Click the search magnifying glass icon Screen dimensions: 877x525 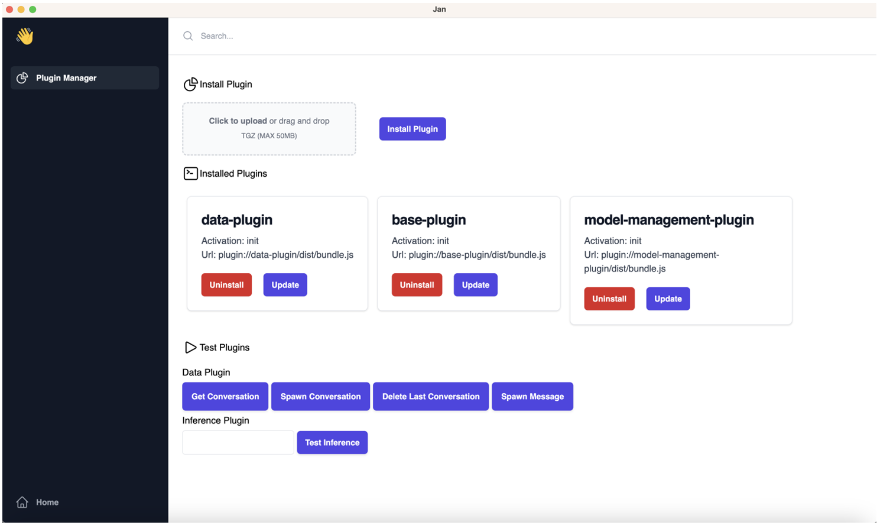tap(188, 36)
